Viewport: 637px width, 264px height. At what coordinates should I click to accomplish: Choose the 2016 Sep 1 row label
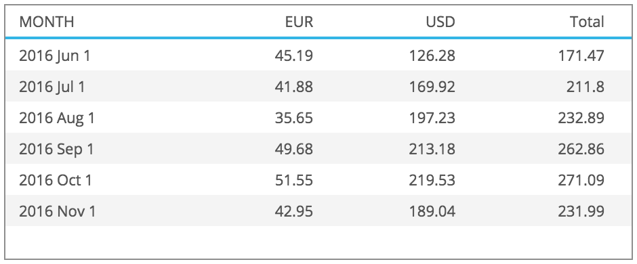[x=56, y=149]
